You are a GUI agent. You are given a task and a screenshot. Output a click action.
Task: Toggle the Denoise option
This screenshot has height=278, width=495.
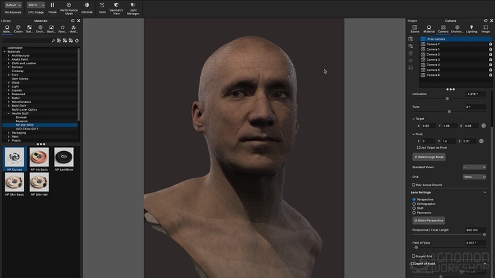[x=87, y=7]
